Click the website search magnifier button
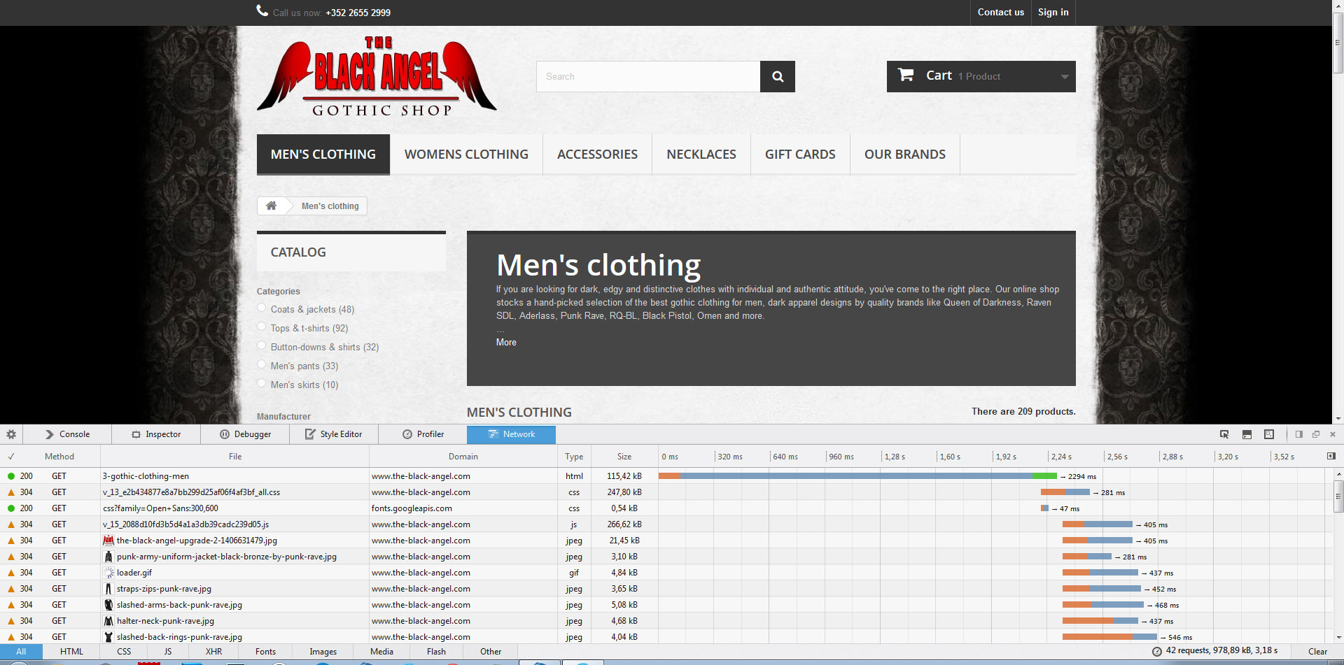 click(x=778, y=77)
